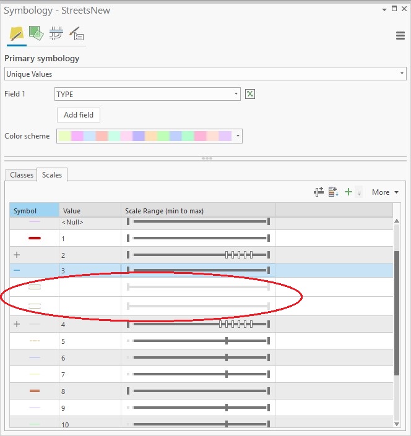Open the symbology pane hamburger menu
Image resolution: width=411 pixels, height=436 pixels.
tap(400, 36)
